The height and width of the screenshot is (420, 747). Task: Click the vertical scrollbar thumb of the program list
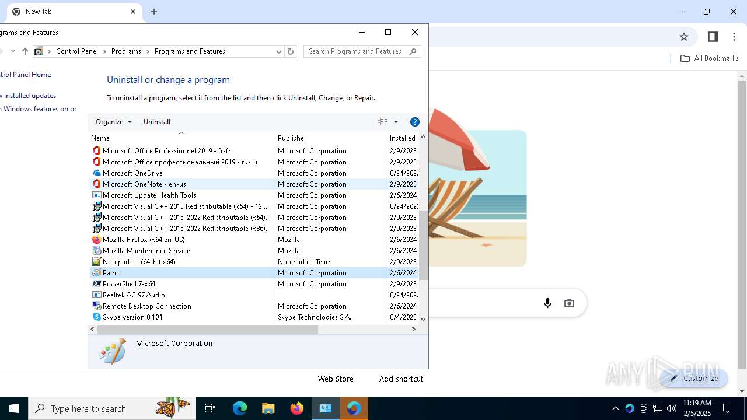coord(423,245)
